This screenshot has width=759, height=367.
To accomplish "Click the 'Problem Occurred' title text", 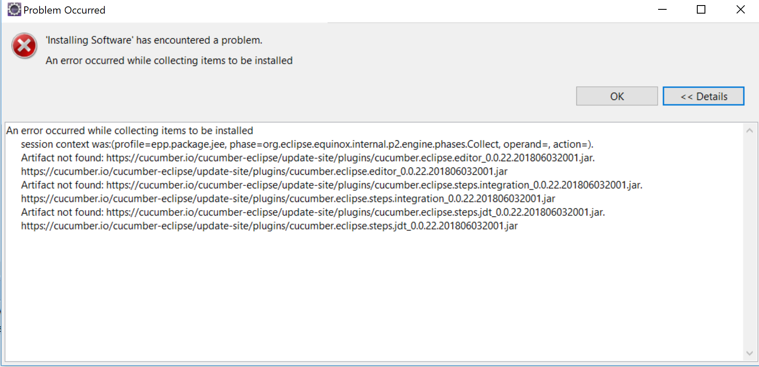I will coord(64,10).
